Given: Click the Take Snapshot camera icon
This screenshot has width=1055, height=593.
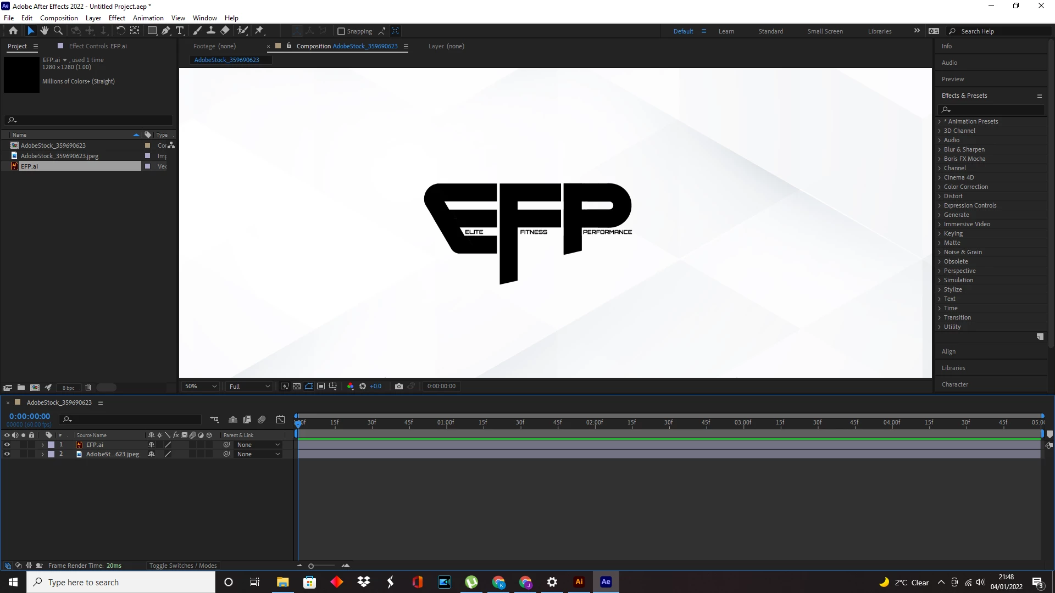Looking at the screenshot, I should coord(399,386).
